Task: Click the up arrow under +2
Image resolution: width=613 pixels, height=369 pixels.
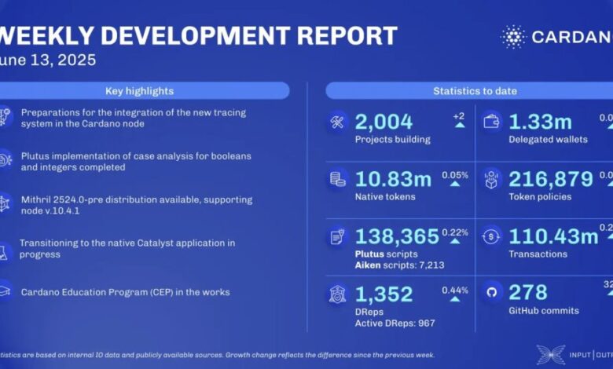Action: pyautogui.click(x=460, y=125)
